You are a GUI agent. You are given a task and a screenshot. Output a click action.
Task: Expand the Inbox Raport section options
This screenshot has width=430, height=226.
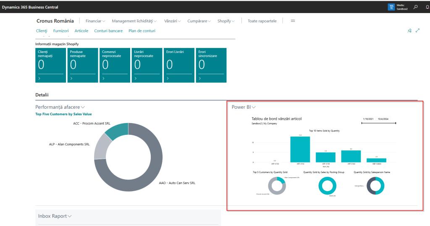click(x=55, y=216)
